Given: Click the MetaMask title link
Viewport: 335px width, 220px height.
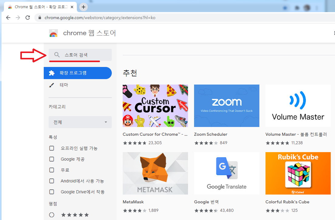Looking at the screenshot, I should [x=133, y=202].
